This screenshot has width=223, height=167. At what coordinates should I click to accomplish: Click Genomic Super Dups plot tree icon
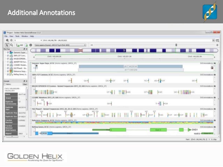point(11,53)
